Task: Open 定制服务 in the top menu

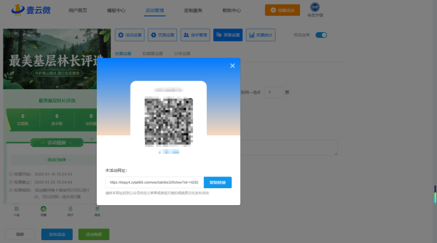Action: 193,10
